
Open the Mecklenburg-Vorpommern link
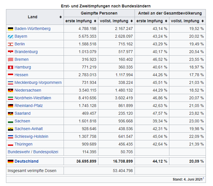tap(38, 82)
